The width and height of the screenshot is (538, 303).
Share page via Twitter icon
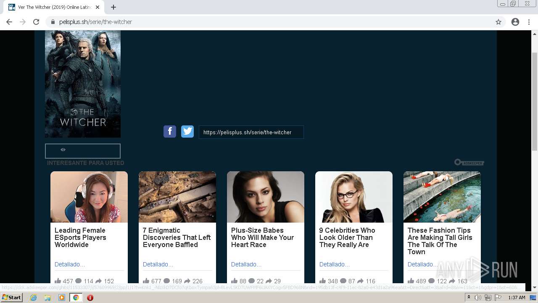coord(187,132)
